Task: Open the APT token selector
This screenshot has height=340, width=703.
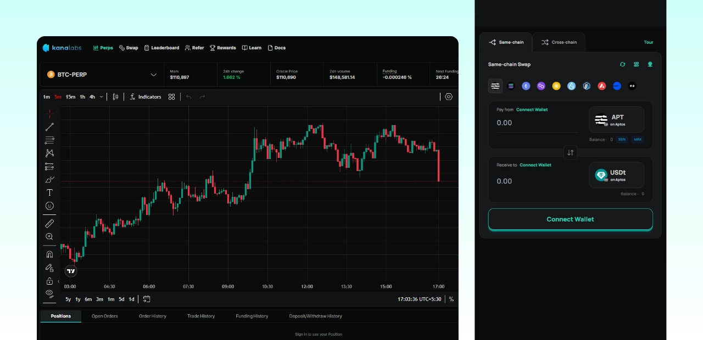Action: 617,120
